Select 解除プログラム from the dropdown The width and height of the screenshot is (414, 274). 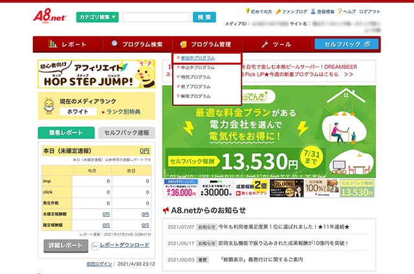click(195, 96)
